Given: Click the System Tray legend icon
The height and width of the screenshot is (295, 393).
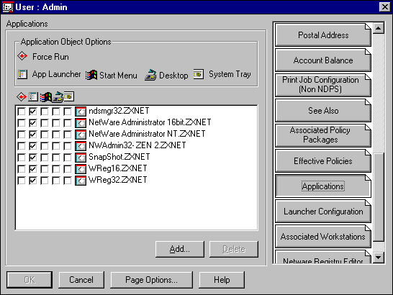Looking at the screenshot, I should [x=198, y=74].
